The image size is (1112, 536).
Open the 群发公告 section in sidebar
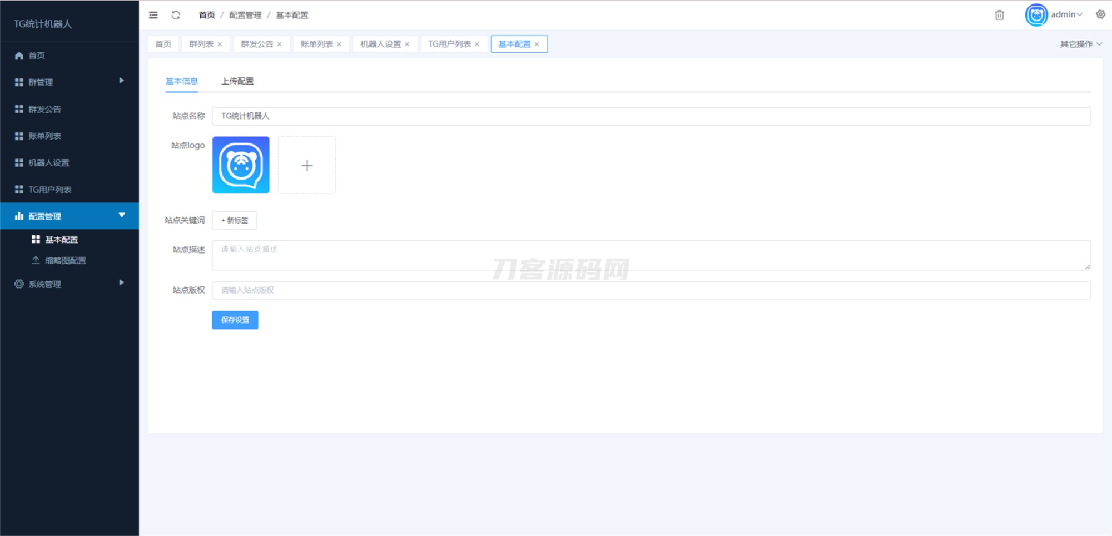43,109
